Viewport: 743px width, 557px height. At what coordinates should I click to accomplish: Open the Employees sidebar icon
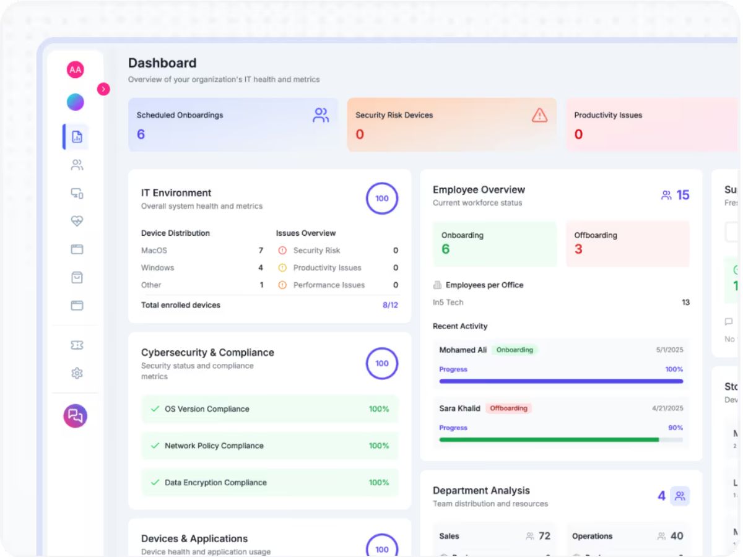click(x=77, y=165)
